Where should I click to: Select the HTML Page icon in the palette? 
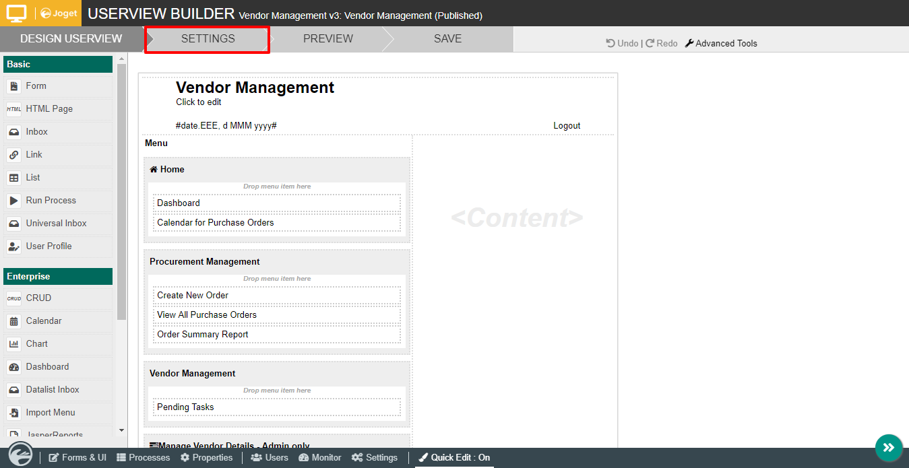(x=14, y=109)
